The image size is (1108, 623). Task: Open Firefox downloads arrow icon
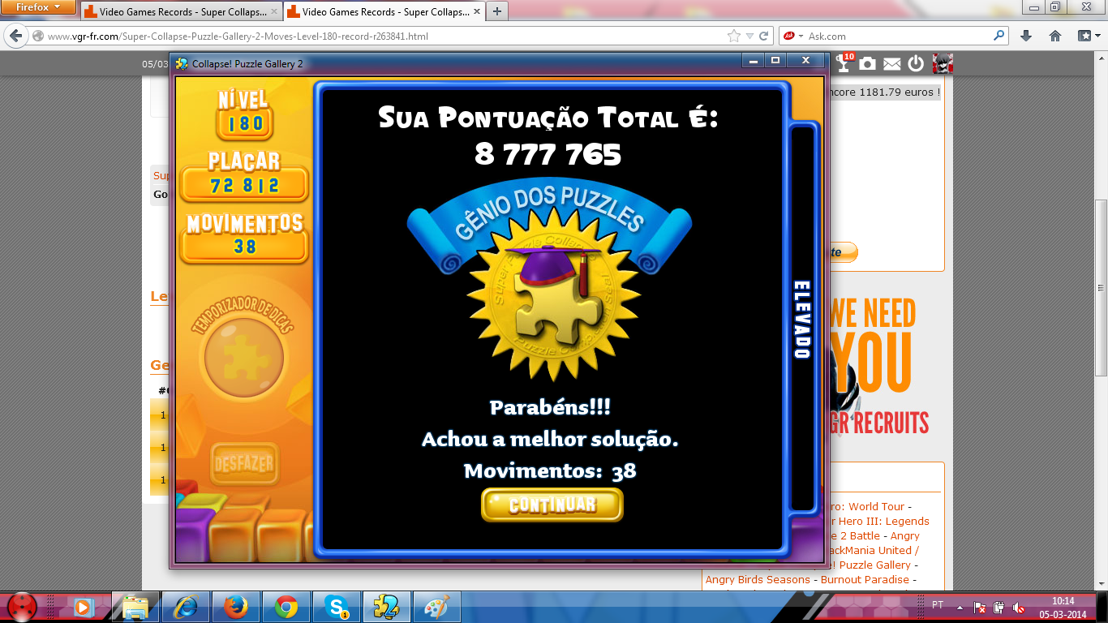[x=1025, y=36]
